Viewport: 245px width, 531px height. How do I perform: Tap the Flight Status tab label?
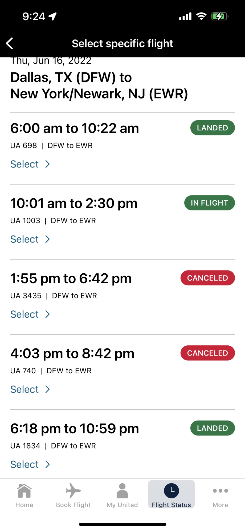tap(171, 505)
